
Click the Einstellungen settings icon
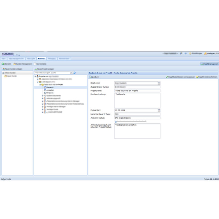[x=190, y=53]
